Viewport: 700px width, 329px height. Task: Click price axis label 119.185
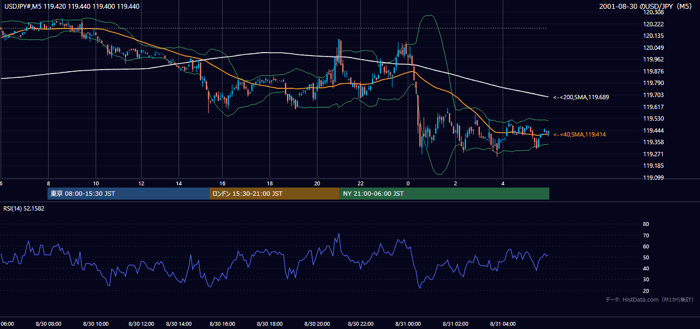[653, 166]
